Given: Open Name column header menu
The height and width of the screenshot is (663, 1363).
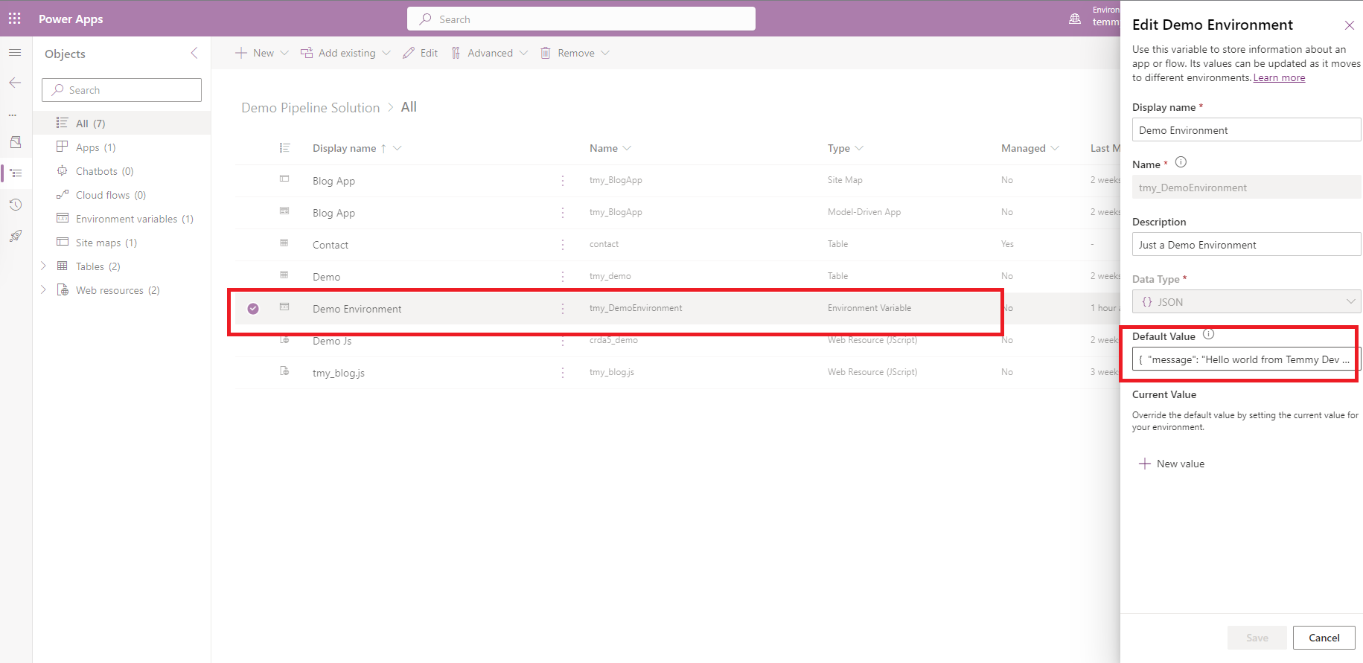Looking at the screenshot, I should 610,148.
